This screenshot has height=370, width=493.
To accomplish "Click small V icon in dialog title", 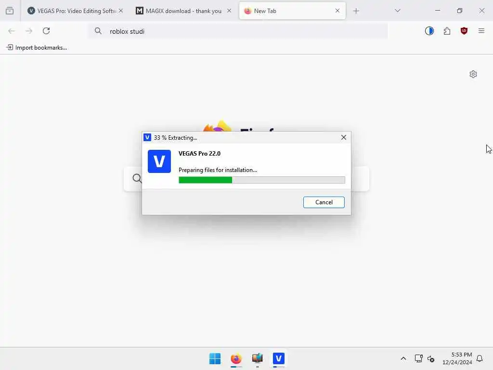I will point(147,137).
